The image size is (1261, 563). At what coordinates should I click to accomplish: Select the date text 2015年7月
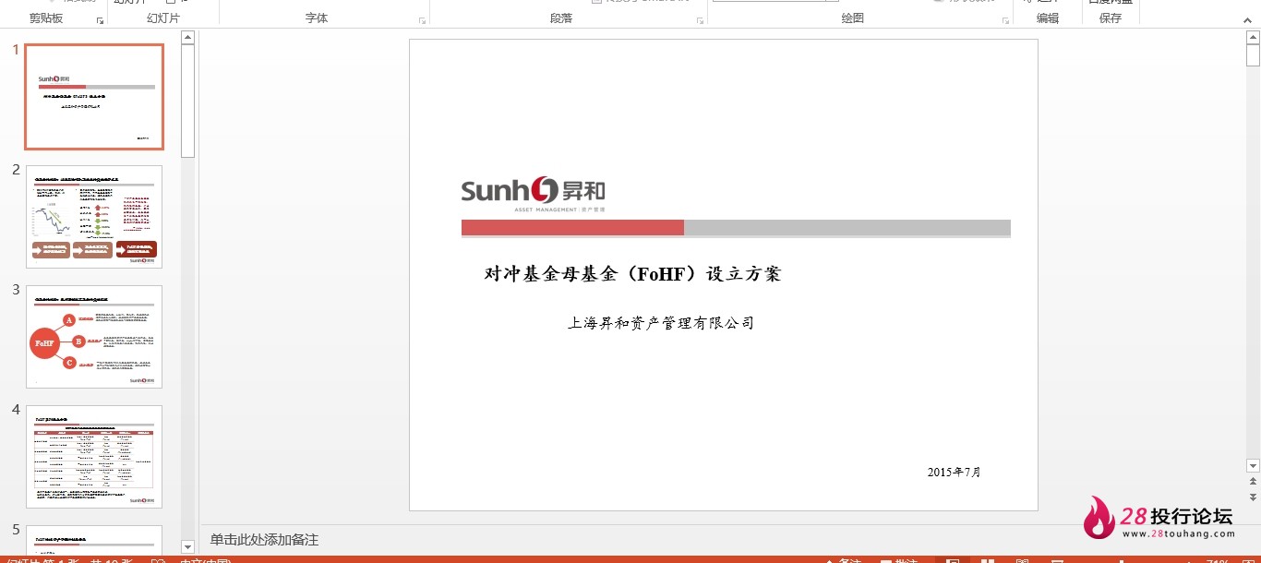click(955, 473)
